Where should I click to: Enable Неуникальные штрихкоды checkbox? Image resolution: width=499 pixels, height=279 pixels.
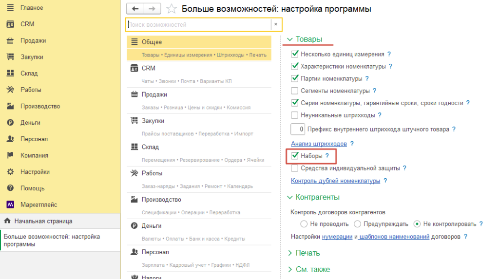click(x=294, y=115)
